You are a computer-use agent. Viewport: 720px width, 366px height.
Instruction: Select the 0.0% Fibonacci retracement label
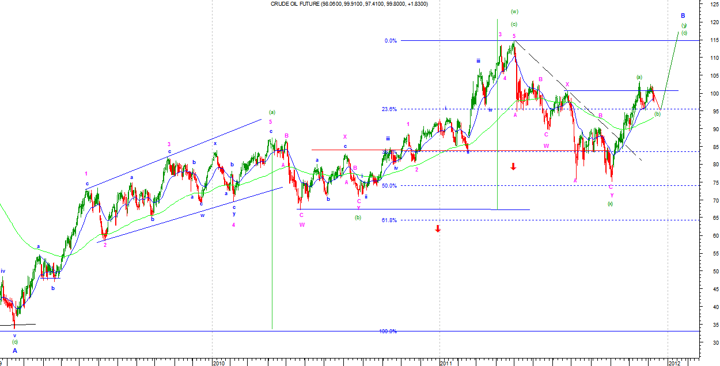click(x=391, y=41)
